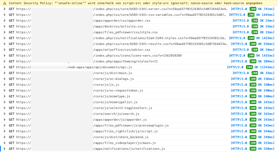This screenshot has height=152, width=278.
Task: Click the 399ms status of theming styles
Action: point(252,61)
